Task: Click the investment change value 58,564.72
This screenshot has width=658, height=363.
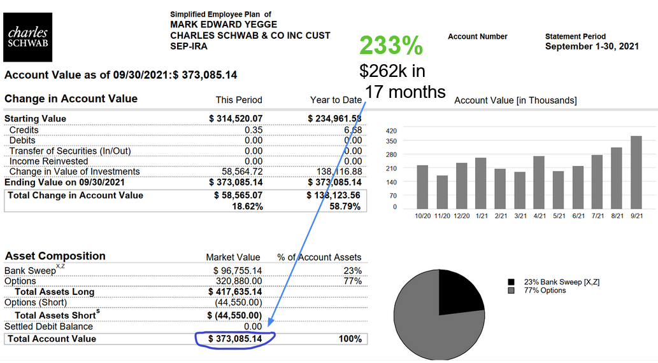Action: click(242, 172)
